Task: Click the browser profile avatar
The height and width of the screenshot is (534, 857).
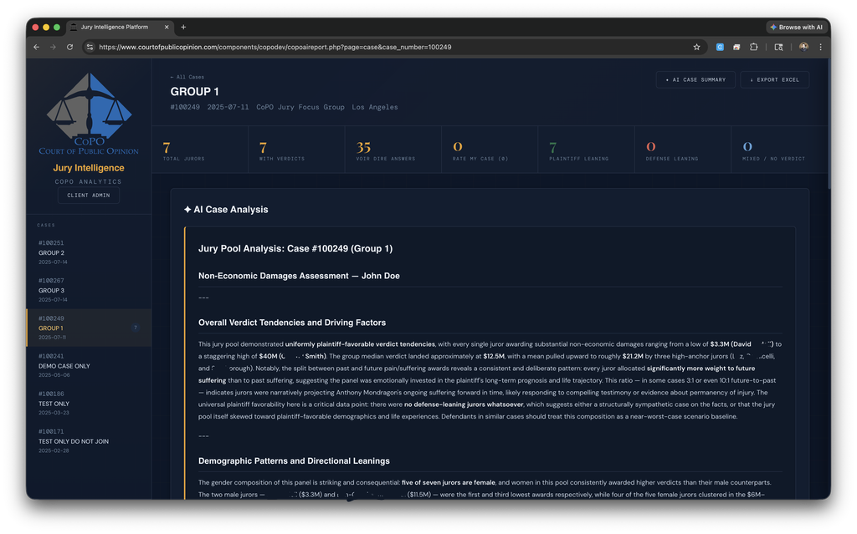Action: [x=803, y=47]
